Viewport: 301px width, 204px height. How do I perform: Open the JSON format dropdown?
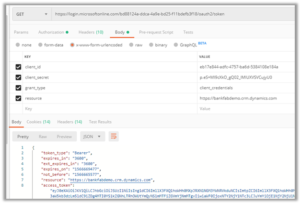(93, 136)
